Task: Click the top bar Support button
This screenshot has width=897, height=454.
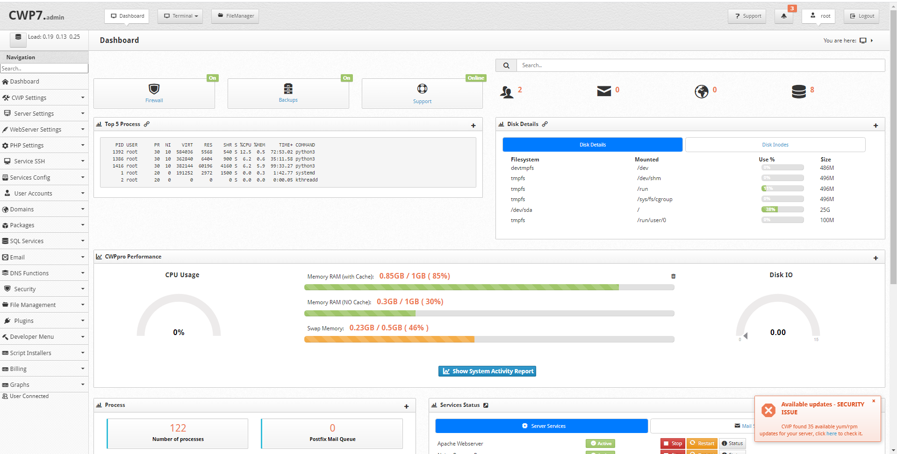Action: pyautogui.click(x=747, y=16)
